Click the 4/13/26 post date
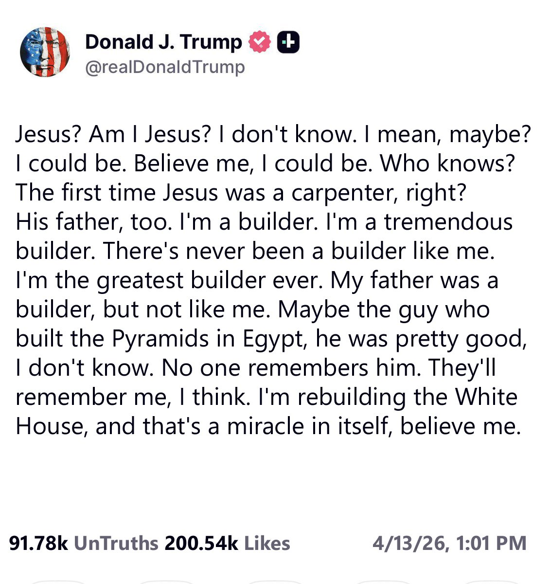Screen dimensions: 550x584 pyautogui.click(x=410, y=543)
